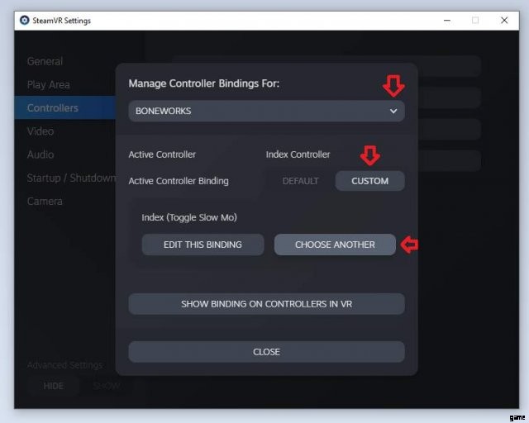Click the chevron arrow on the BONEWORKS dropdown
This screenshot has height=423, width=529.
(393, 111)
